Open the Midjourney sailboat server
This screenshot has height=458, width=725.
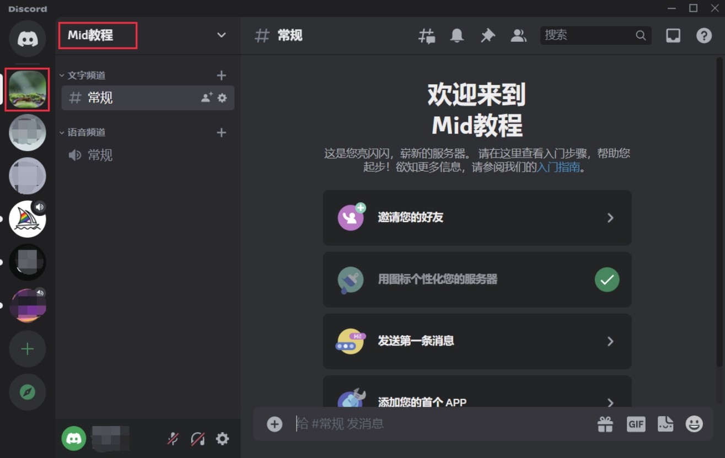(x=27, y=219)
